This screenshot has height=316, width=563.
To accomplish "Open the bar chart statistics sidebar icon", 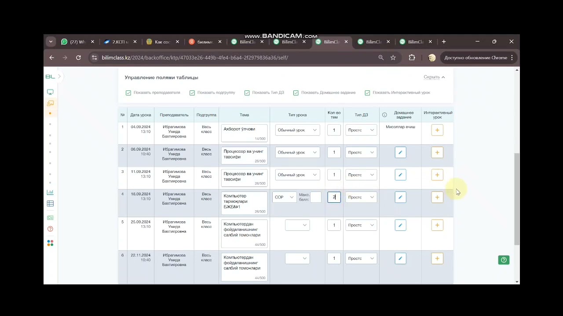I will click(x=50, y=192).
